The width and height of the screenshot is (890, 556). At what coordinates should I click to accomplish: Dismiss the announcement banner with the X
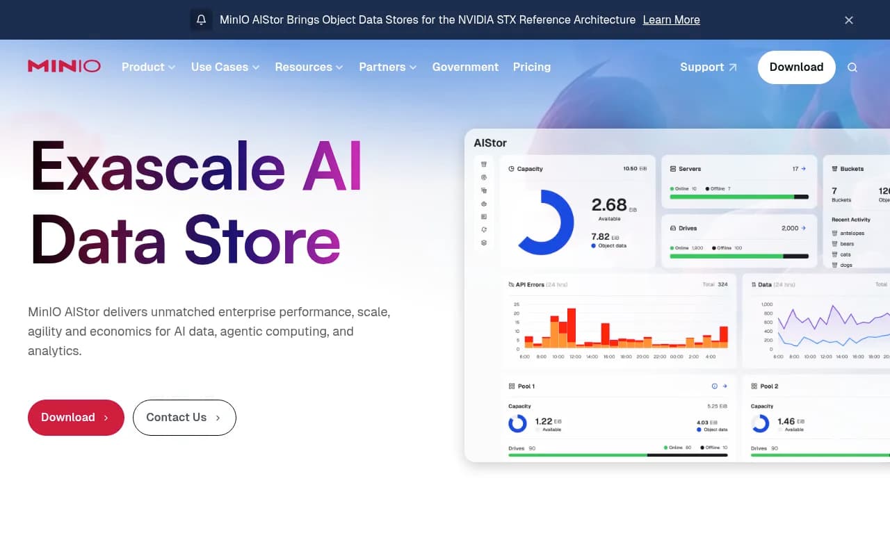[849, 20]
